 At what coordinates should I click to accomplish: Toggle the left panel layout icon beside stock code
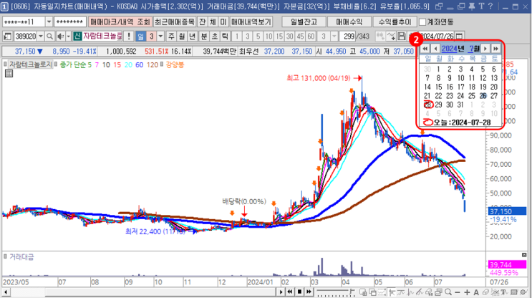click(7, 36)
